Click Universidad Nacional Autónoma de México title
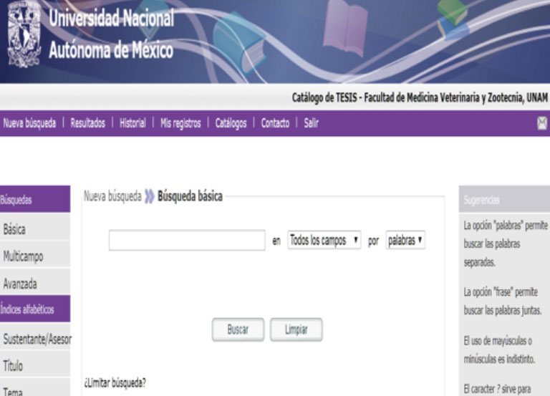 [112, 34]
